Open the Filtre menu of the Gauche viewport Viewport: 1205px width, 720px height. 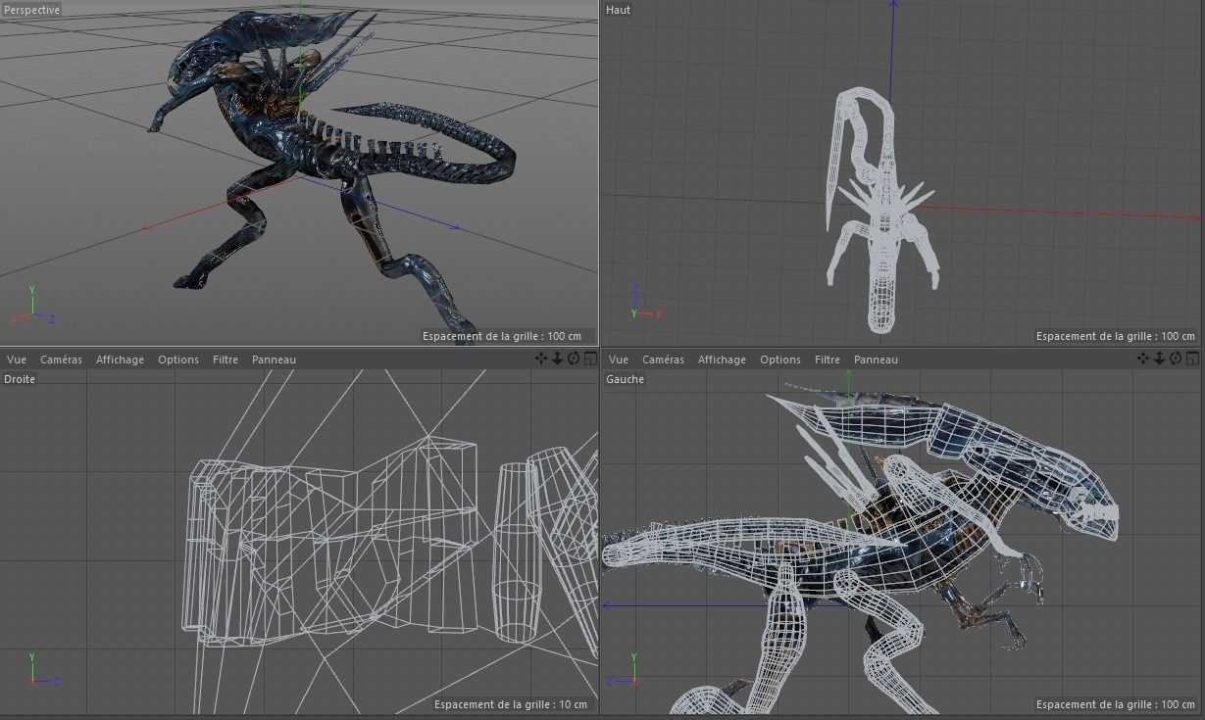828,360
